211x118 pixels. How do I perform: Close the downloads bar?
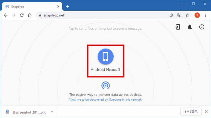(x=206, y=112)
